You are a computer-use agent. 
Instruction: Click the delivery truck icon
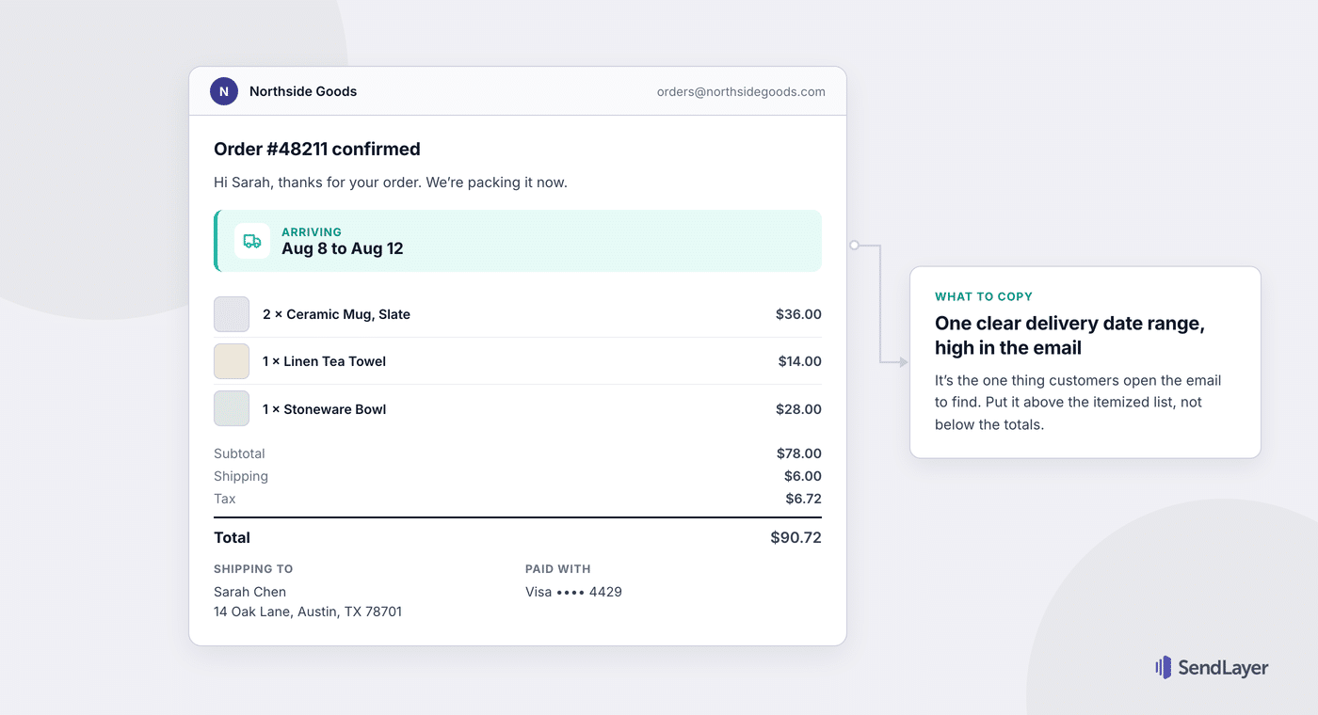pos(252,241)
